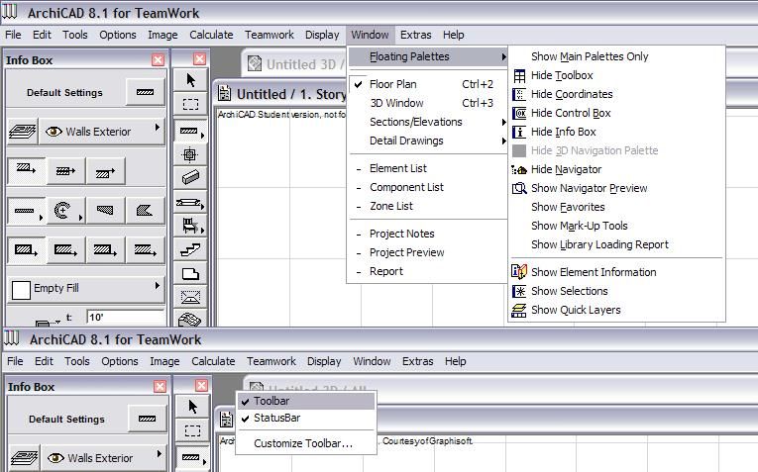Click the layer stack icon, upper Info Box
The height and width of the screenshot is (472, 758).
tap(22, 132)
